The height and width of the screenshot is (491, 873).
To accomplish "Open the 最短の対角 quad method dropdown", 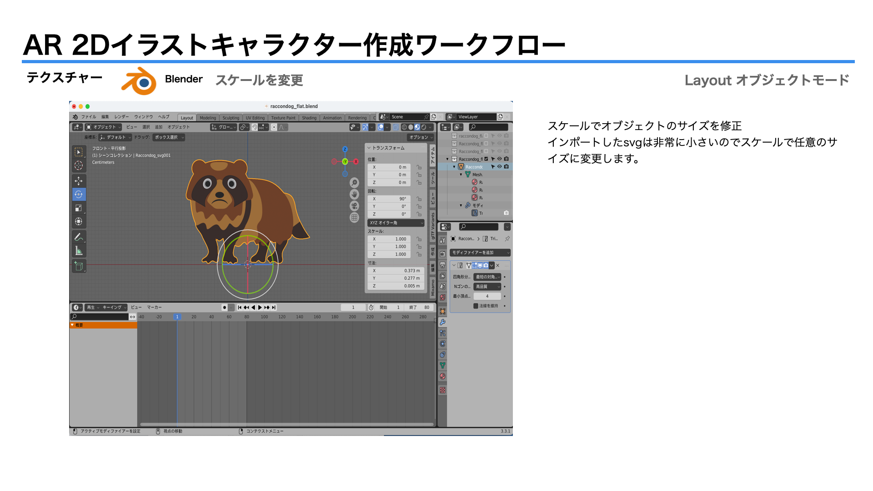I will click(487, 277).
